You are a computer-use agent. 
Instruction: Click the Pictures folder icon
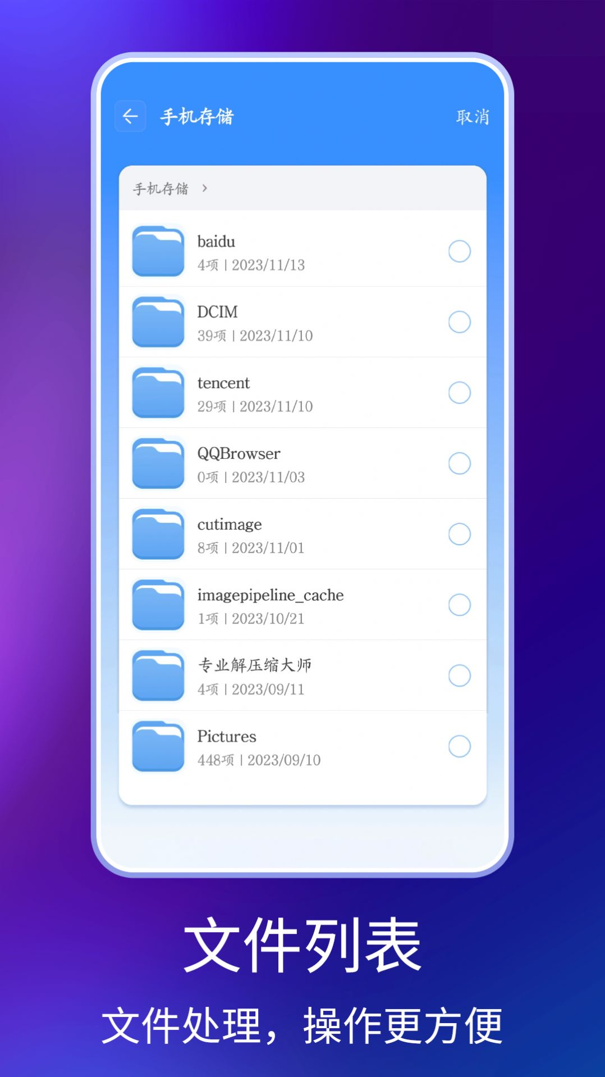pyautogui.click(x=158, y=747)
